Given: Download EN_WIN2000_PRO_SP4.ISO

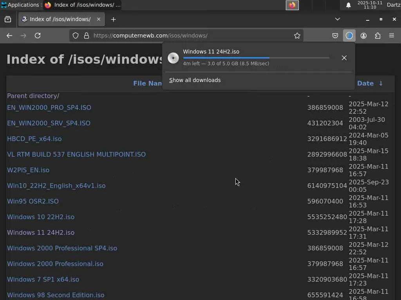Looking at the screenshot, I should [x=49, y=108].
